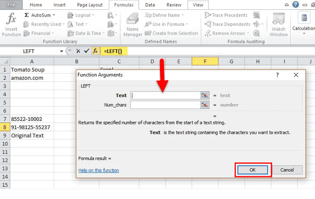Click the Insert Function icon in ribbon
315x199 pixels.
pyautogui.click(x=11, y=25)
